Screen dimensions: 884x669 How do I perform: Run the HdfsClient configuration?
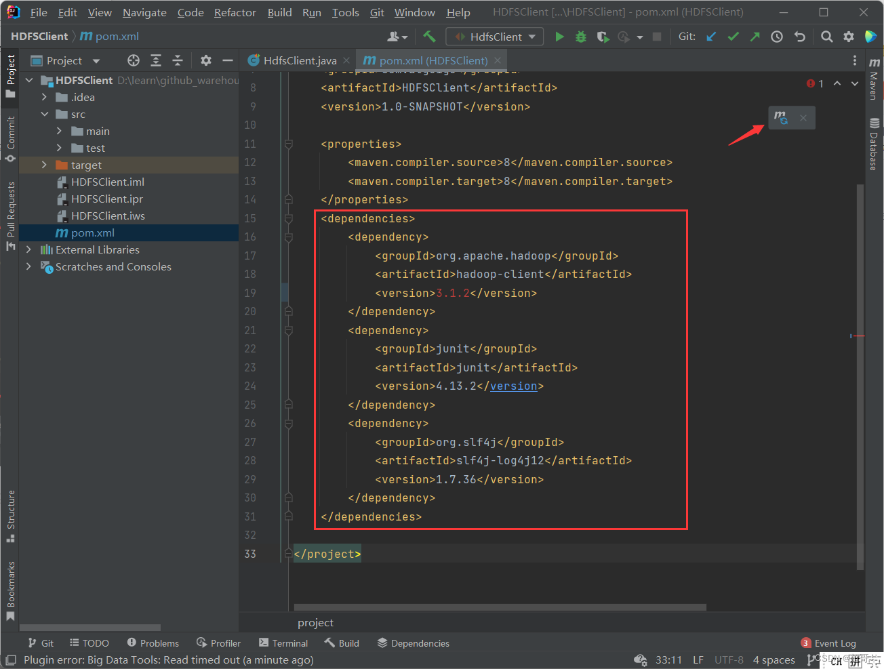559,37
